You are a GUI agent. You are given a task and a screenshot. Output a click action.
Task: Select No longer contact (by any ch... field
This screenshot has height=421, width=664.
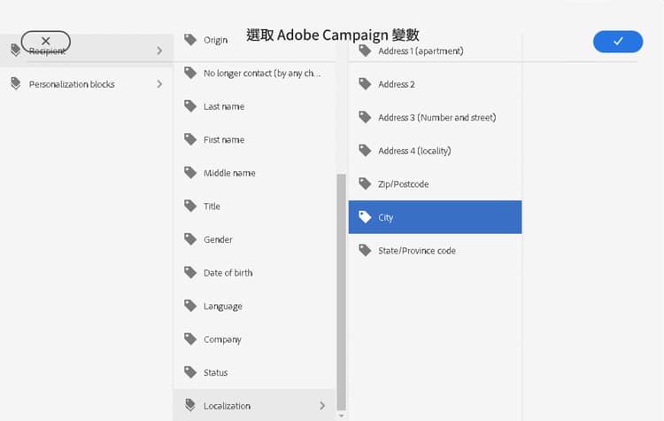(255, 73)
